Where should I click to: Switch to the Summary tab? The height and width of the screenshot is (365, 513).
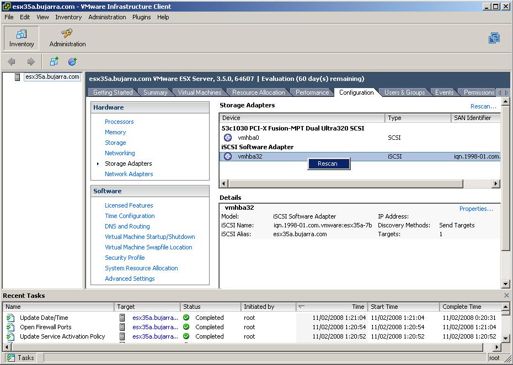(x=156, y=92)
